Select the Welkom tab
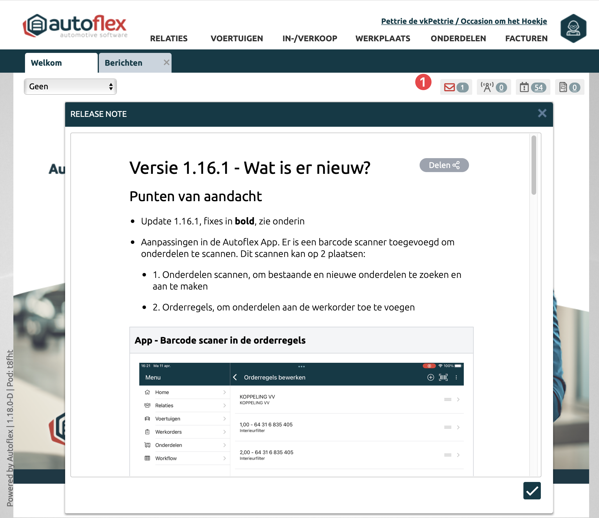Viewport: 599px width, 518px height. [x=47, y=63]
